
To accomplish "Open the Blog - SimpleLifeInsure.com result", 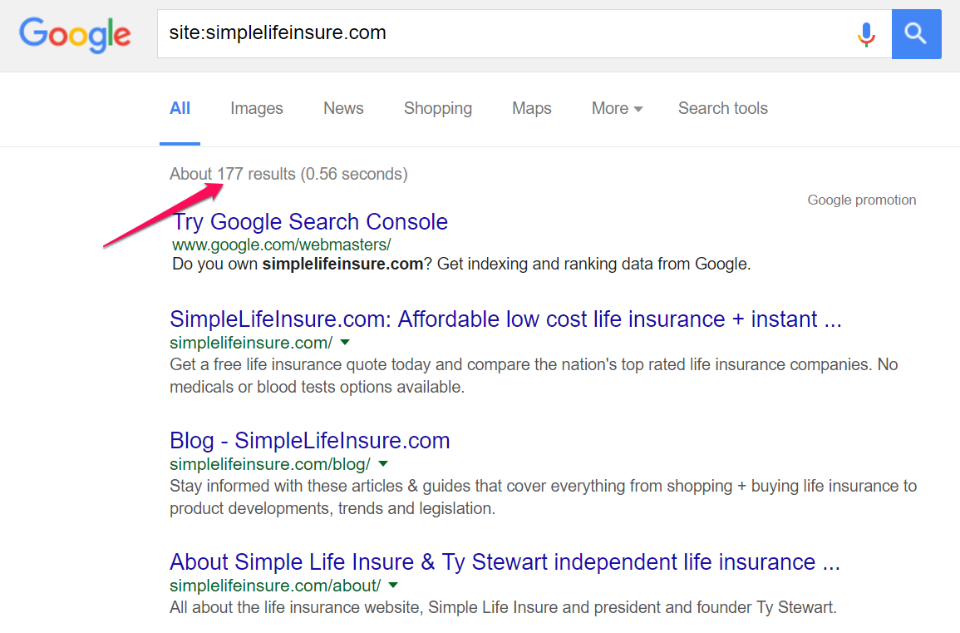I will [x=309, y=441].
